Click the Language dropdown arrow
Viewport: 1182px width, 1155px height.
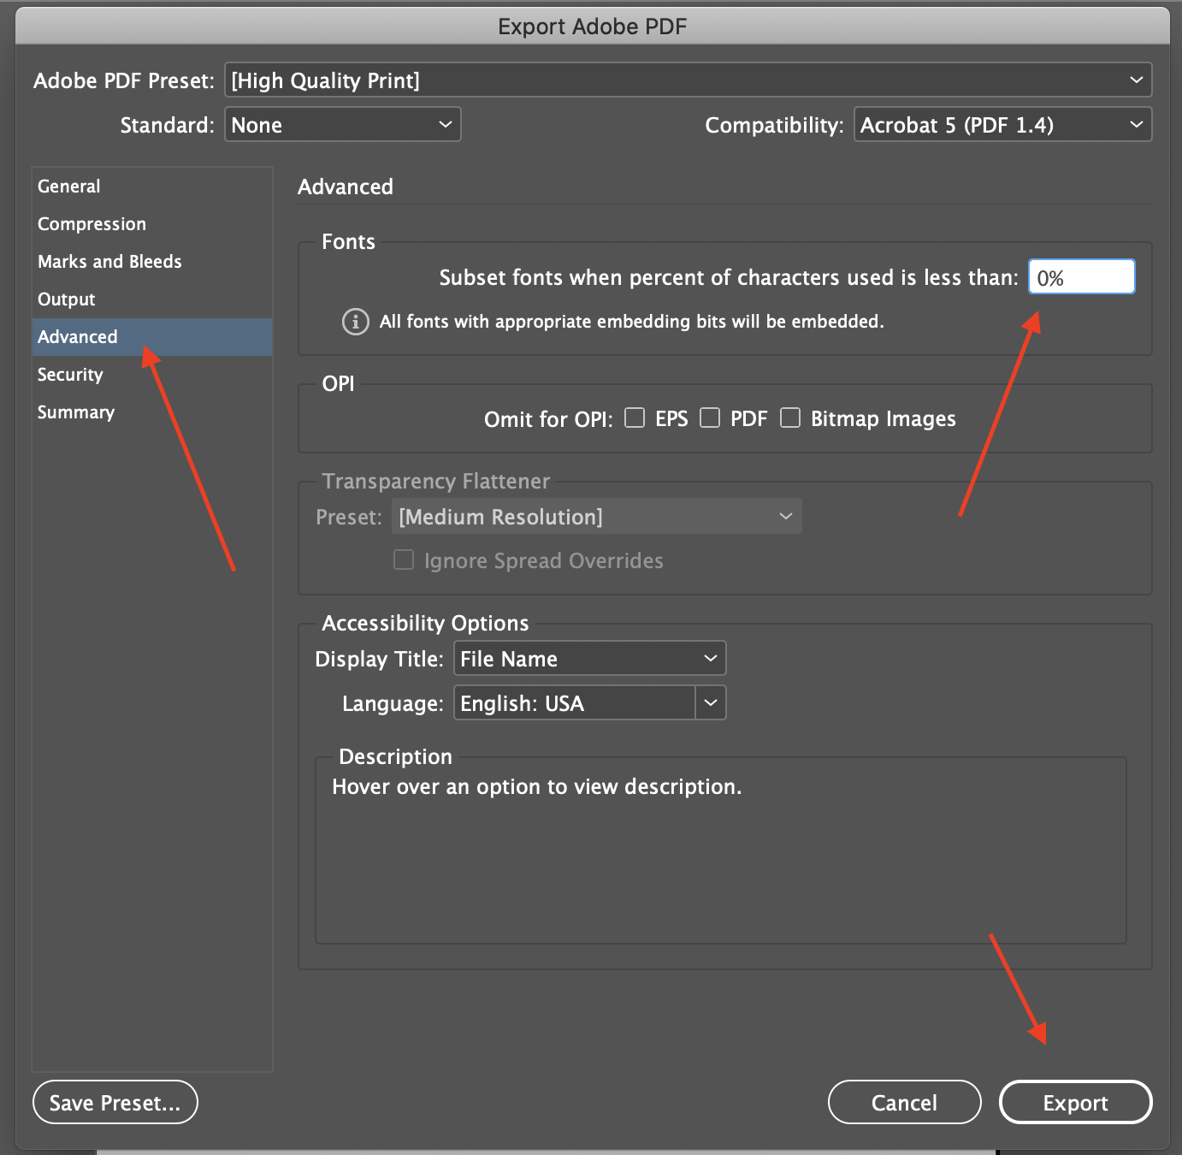[x=711, y=702]
